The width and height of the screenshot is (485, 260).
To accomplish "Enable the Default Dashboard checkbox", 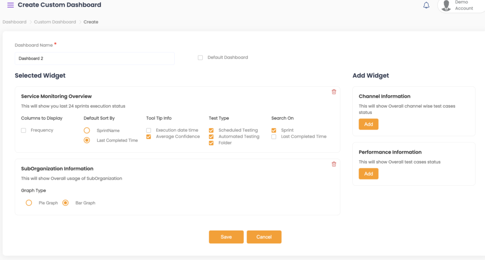I will (200, 58).
